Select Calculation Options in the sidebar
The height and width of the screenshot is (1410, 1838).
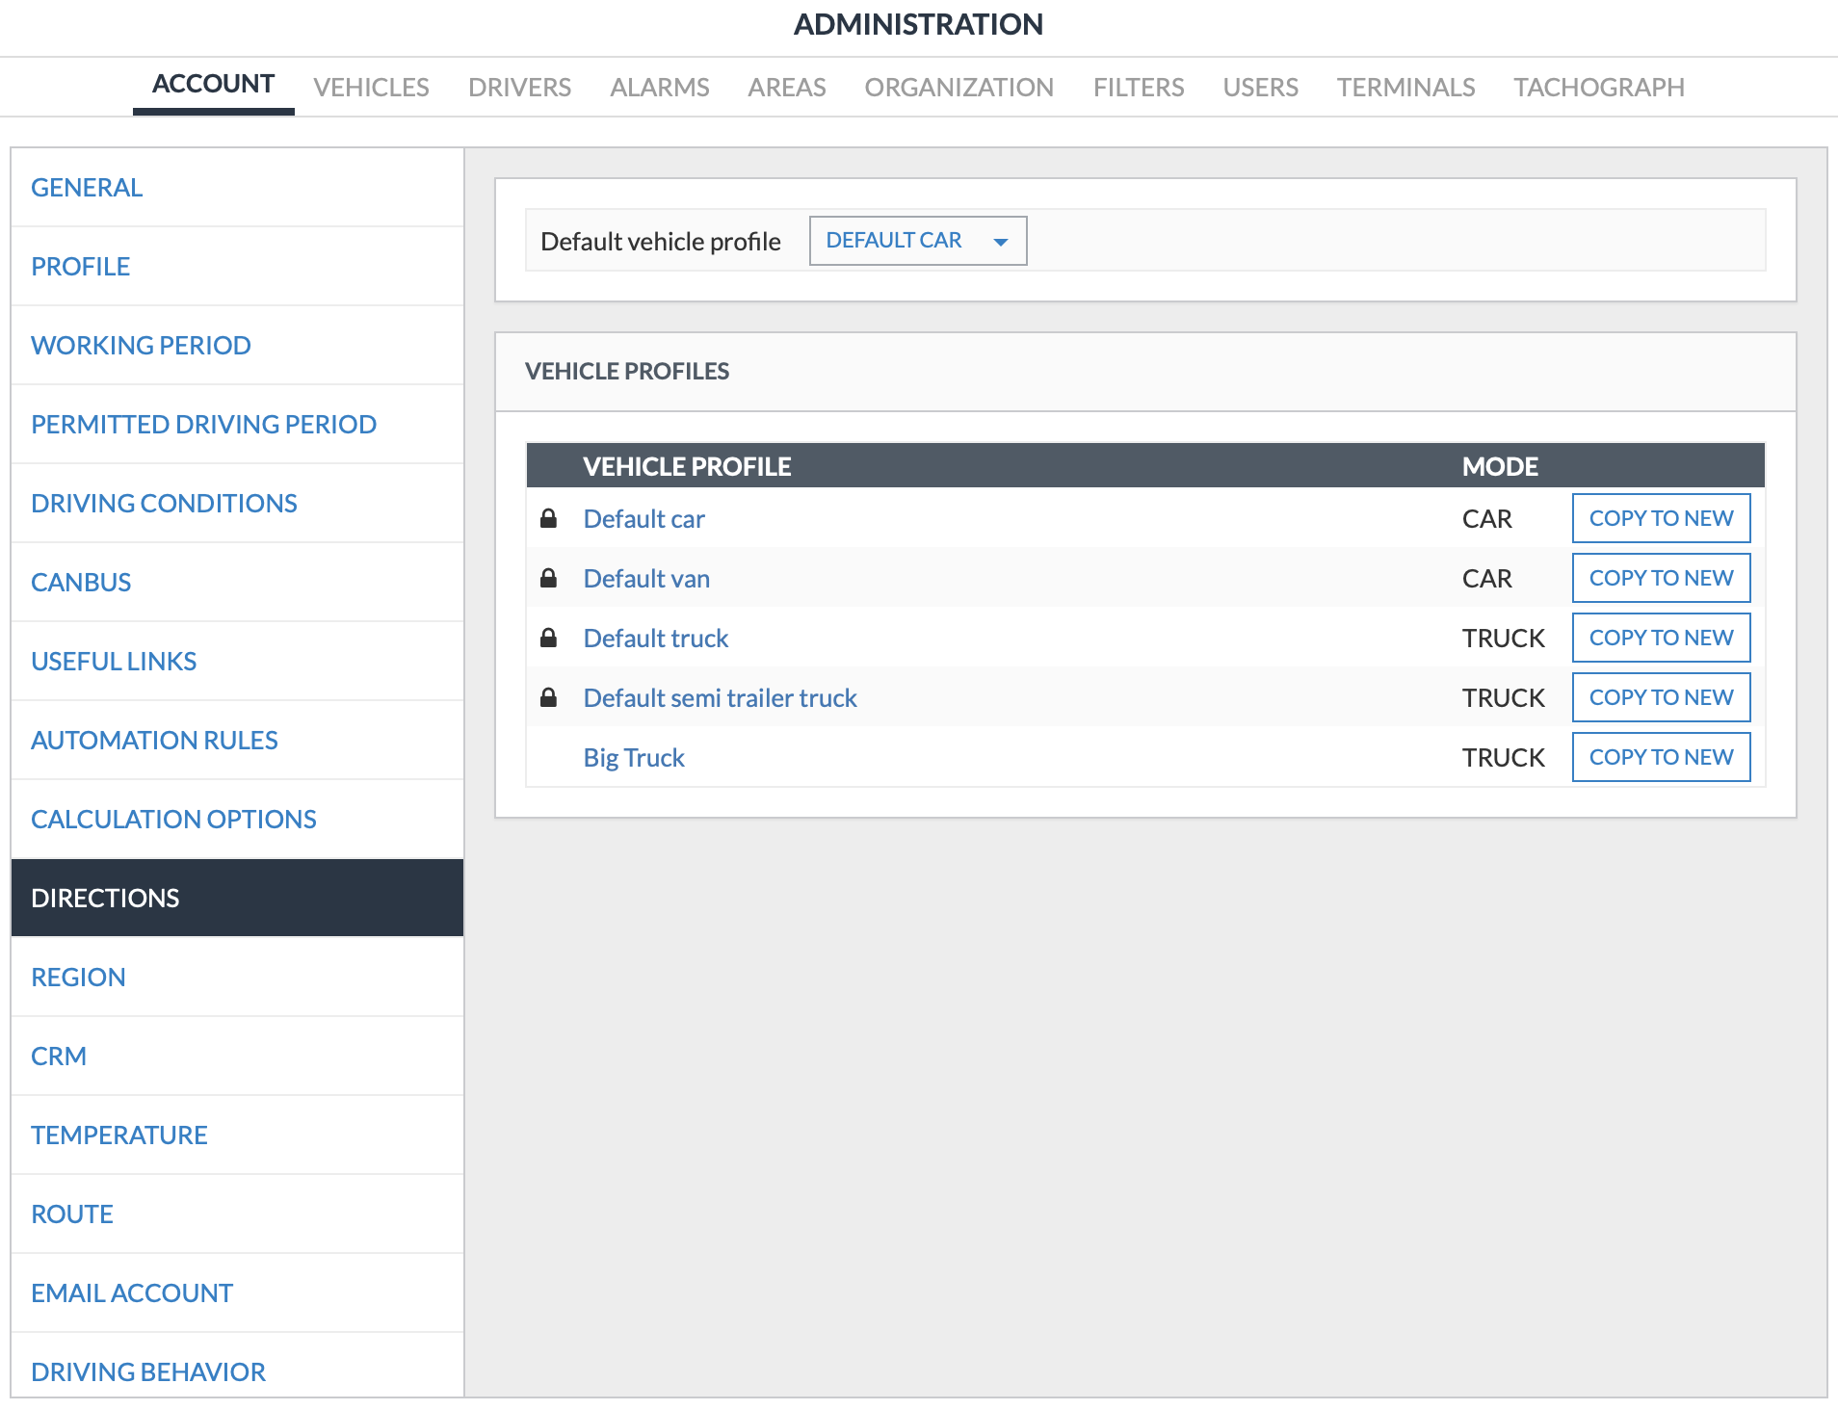click(173, 820)
